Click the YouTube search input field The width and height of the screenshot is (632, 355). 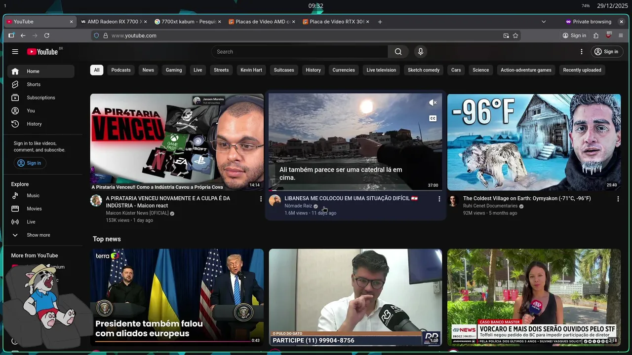300,52
